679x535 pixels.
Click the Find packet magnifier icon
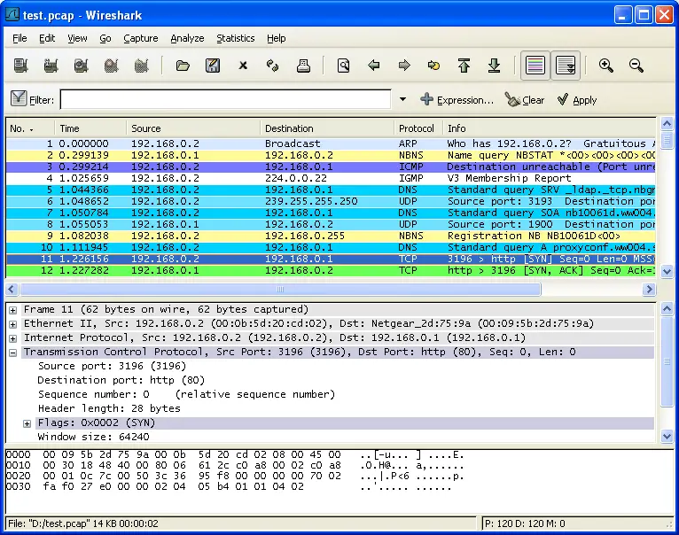(344, 66)
